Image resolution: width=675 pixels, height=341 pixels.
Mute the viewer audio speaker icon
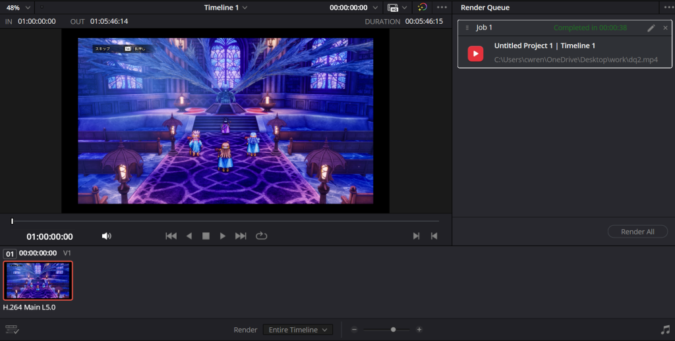click(x=107, y=236)
